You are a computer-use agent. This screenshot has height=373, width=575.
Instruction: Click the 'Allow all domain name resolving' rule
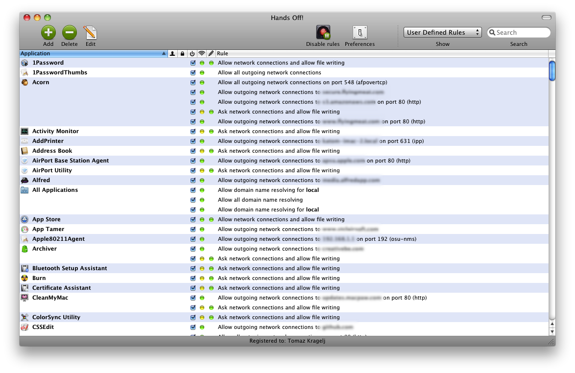pos(261,200)
